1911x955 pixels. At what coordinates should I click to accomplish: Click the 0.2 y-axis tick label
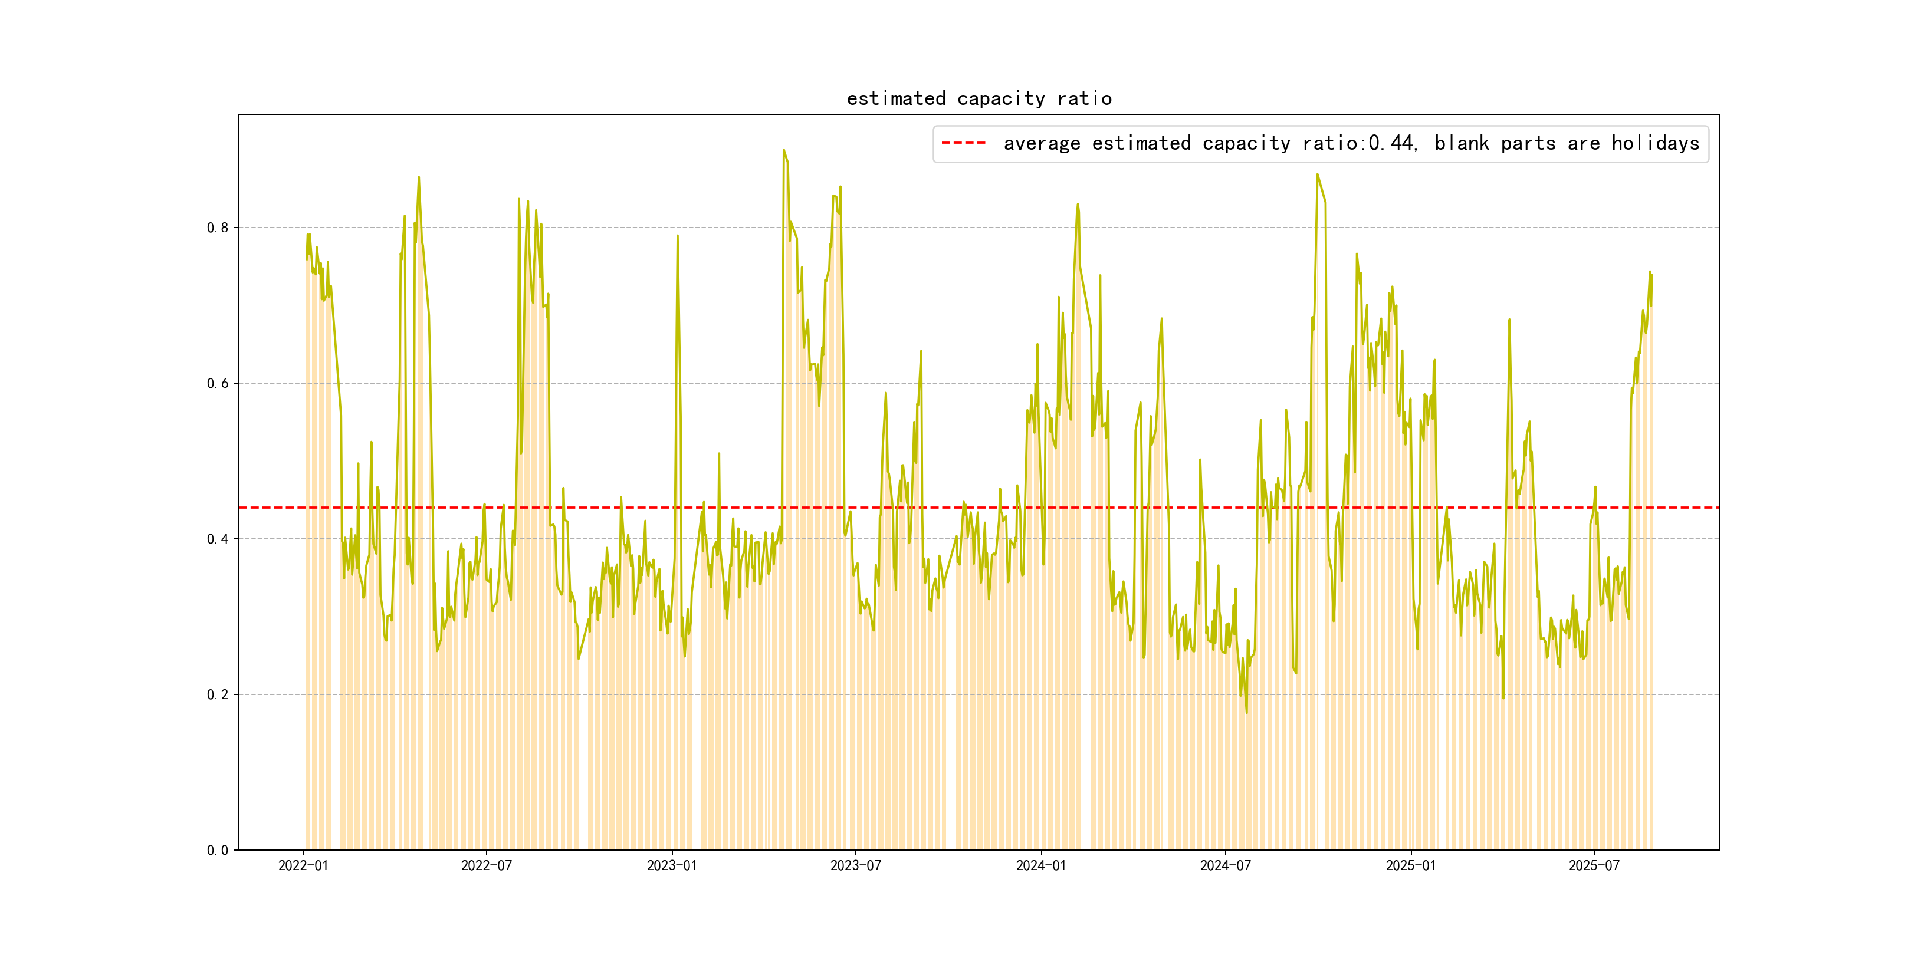point(218,695)
